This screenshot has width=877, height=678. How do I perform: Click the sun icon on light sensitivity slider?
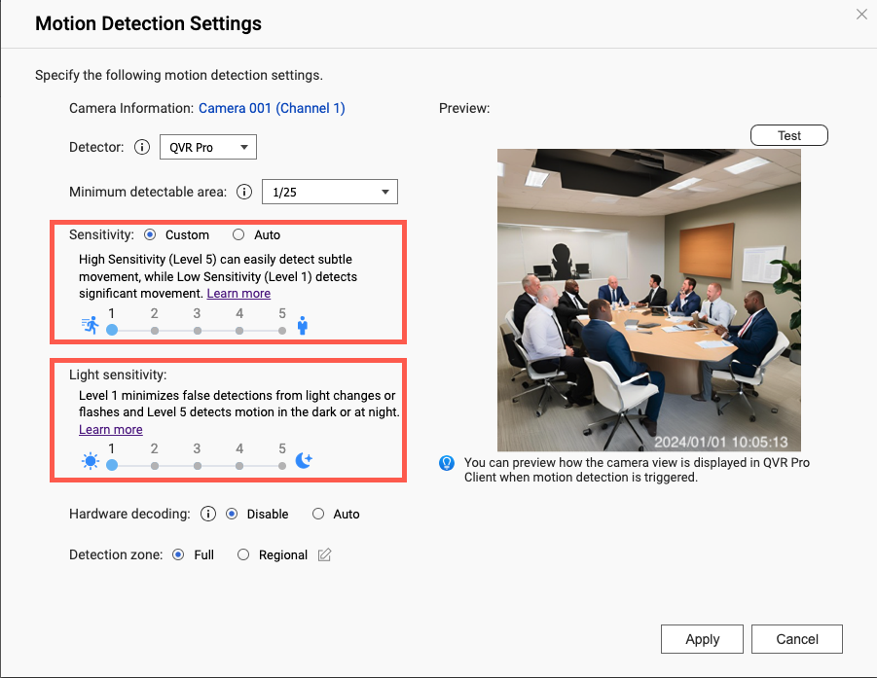[x=91, y=461]
